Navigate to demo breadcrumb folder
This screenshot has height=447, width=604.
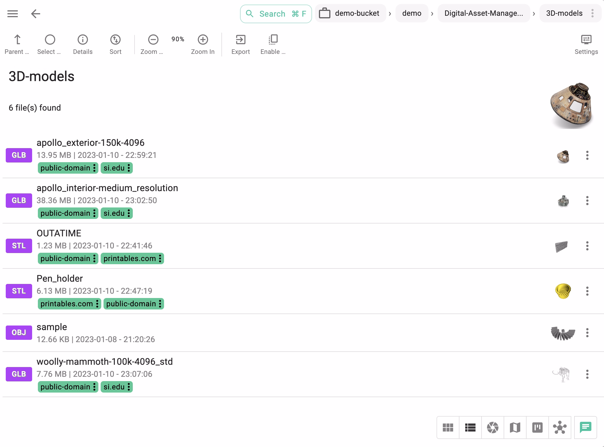[x=412, y=13]
